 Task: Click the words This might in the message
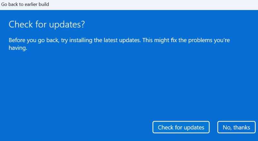coord(154,40)
